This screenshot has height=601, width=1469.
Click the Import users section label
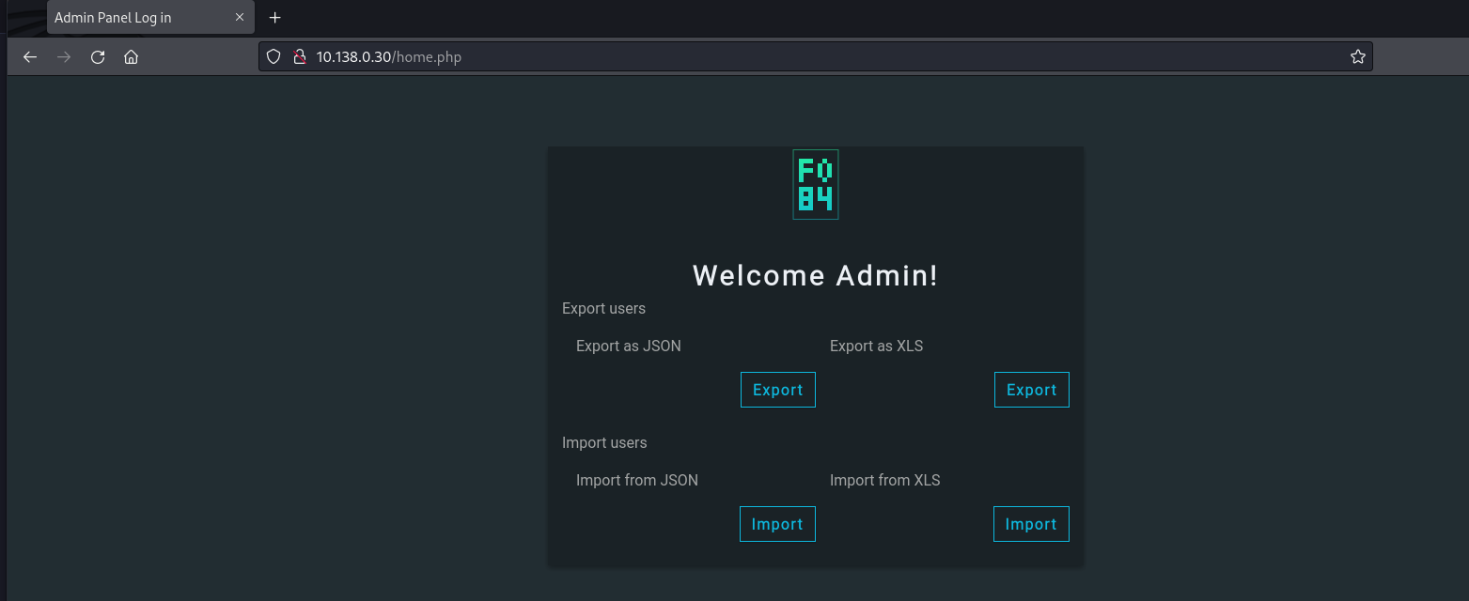pyautogui.click(x=604, y=443)
